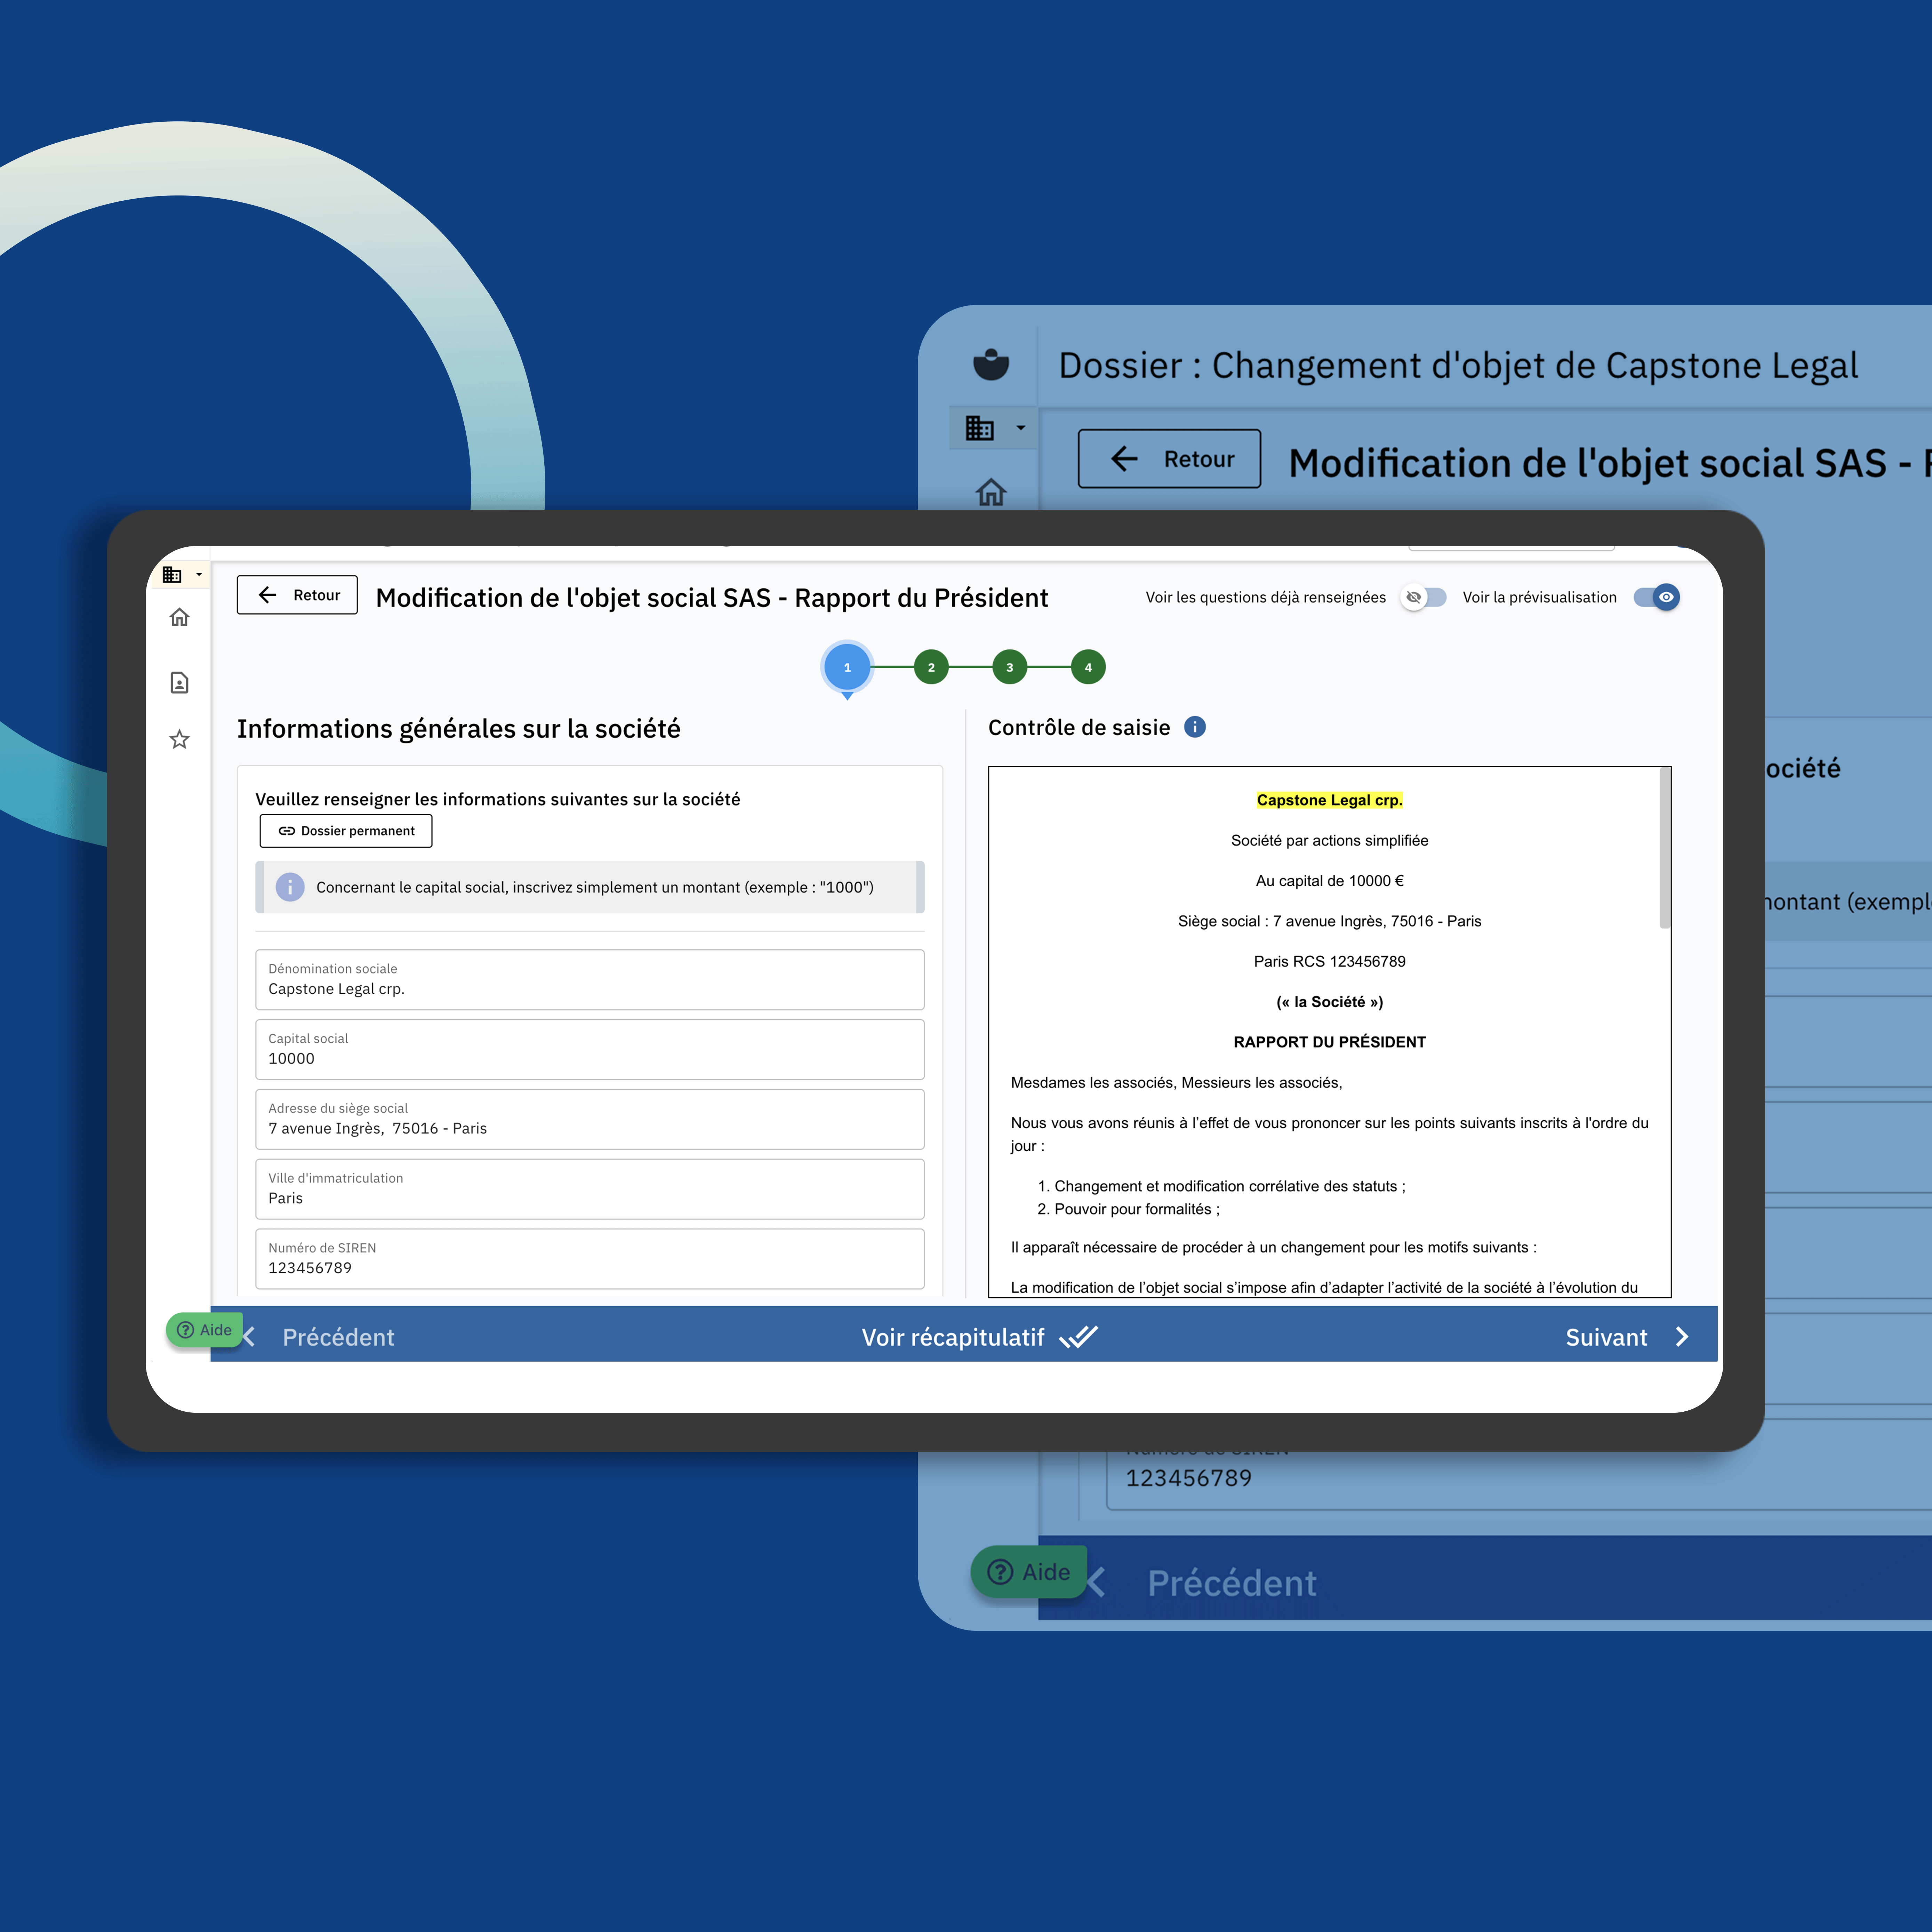The width and height of the screenshot is (1932, 1932).
Task: Click the company building icon
Action: (x=172, y=575)
